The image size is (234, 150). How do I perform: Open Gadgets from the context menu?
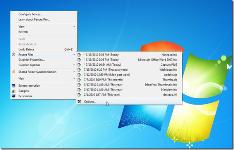pyautogui.click(x=44, y=91)
